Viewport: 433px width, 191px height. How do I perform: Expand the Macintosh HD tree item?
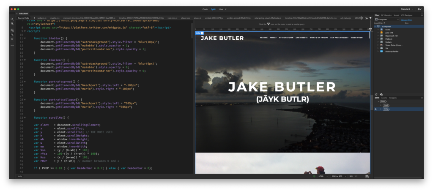pyautogui.click(x=378, y=36)
